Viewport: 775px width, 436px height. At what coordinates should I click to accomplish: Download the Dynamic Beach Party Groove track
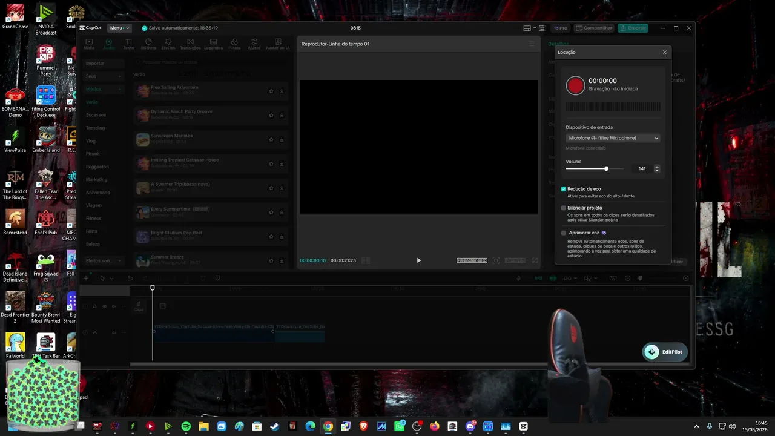pos(282,115)
